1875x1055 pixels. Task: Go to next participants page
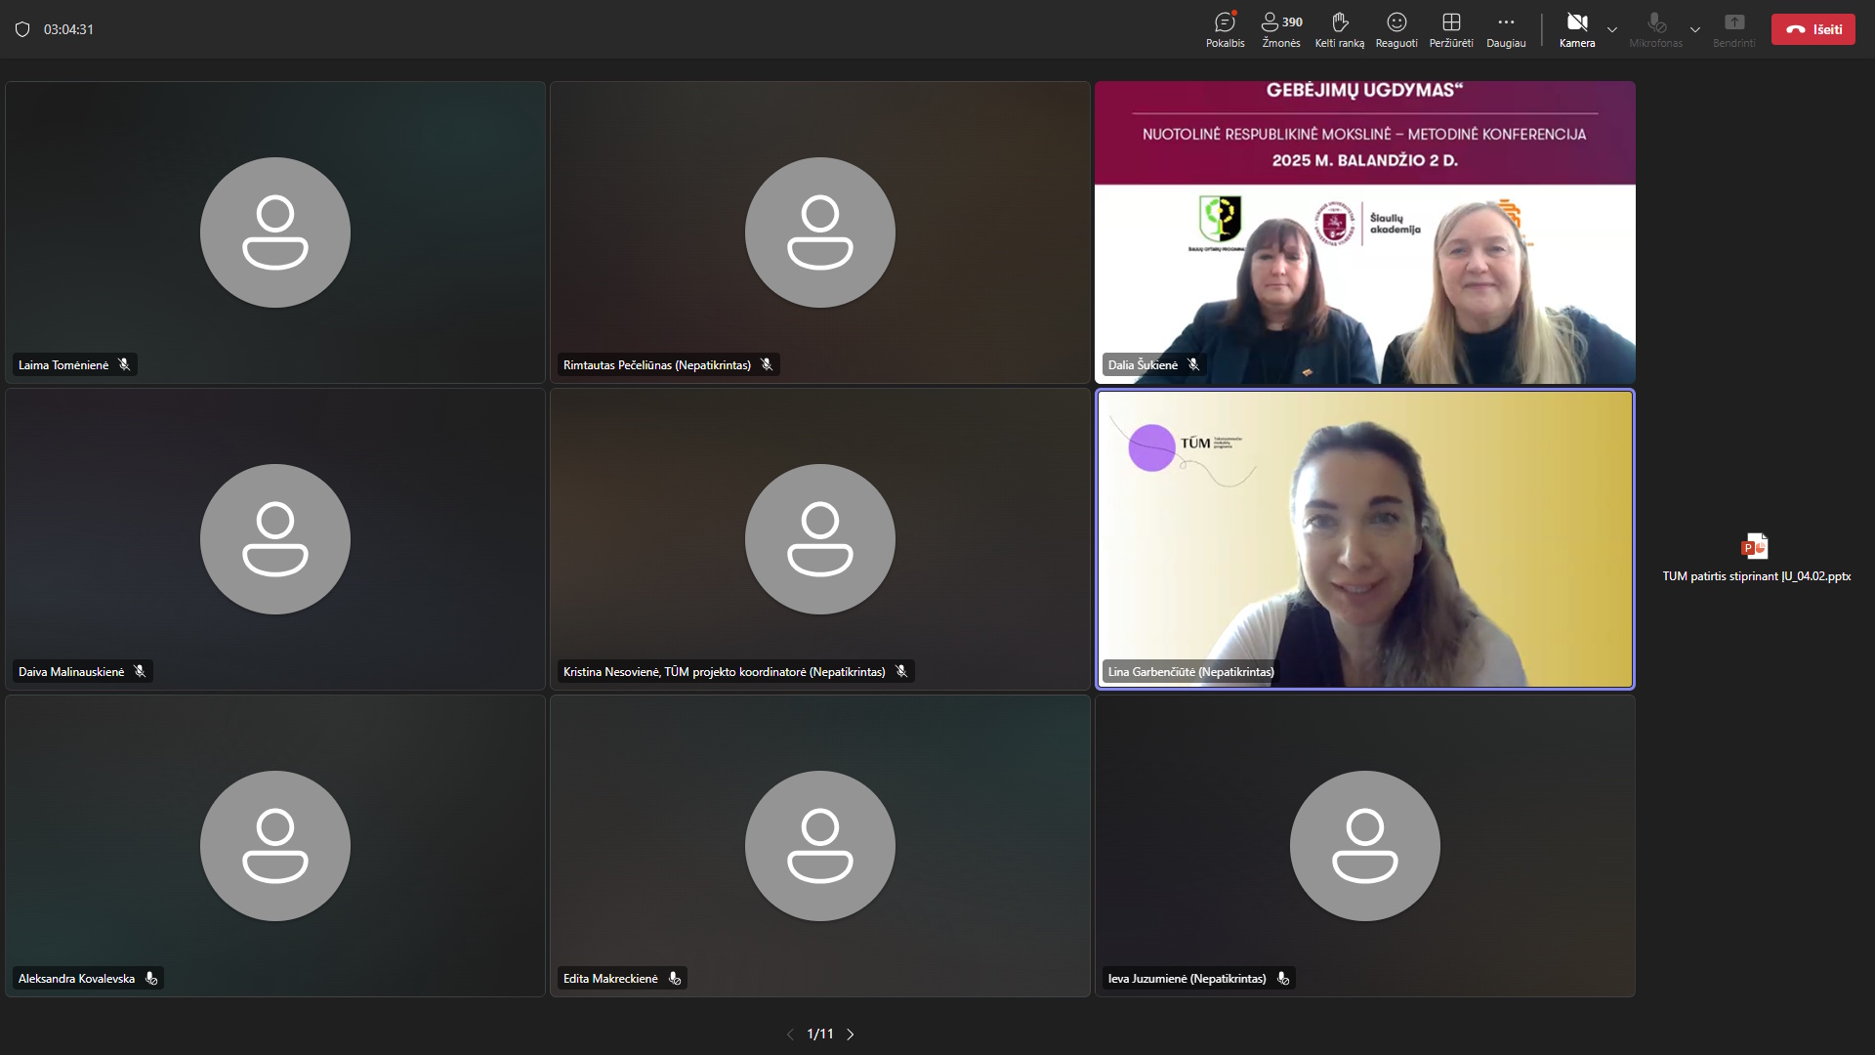coord(851,1034)
